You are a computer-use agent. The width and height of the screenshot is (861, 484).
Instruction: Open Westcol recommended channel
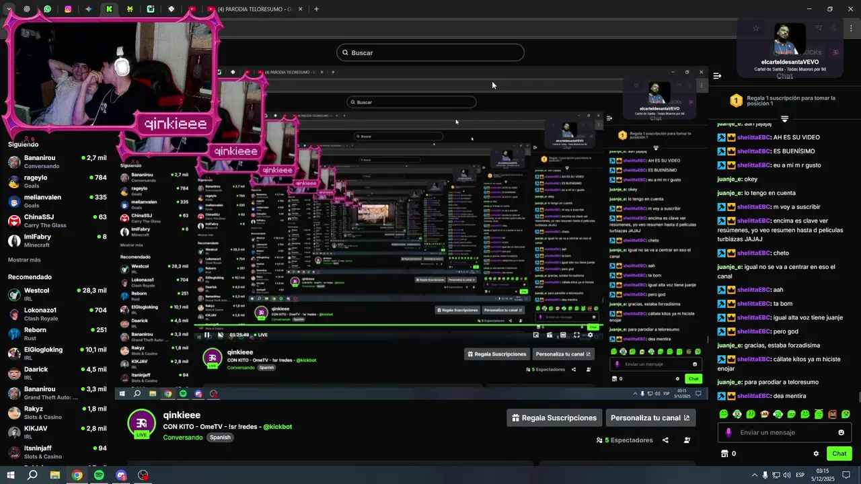pyautogui.click(x=57, y=294)
